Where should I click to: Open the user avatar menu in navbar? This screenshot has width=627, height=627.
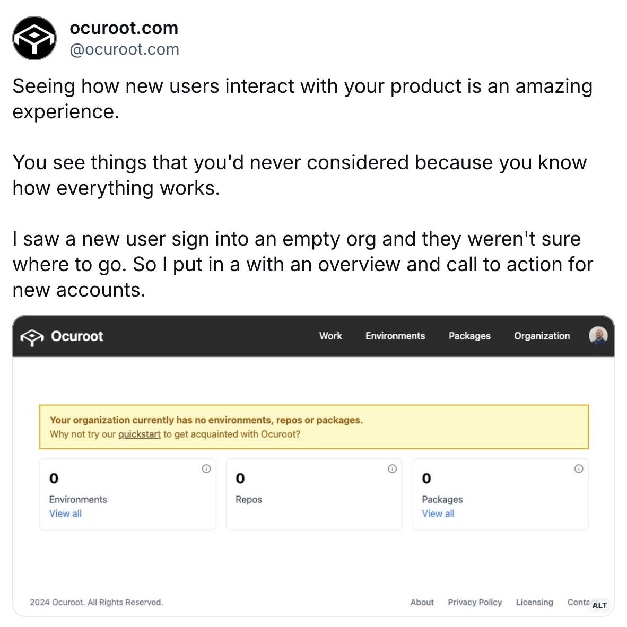[x=598, y=335]
